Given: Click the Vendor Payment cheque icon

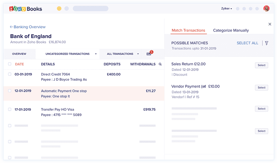Looking at the screenshot, I should (204, 86).
